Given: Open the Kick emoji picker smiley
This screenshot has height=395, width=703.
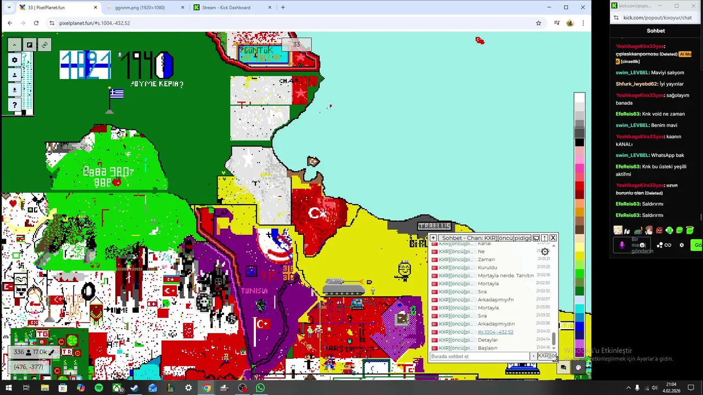Looking at the screenshot, I should (642, 245).
